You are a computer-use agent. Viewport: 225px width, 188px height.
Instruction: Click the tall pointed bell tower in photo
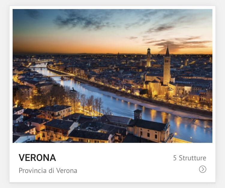coord(167,66)
